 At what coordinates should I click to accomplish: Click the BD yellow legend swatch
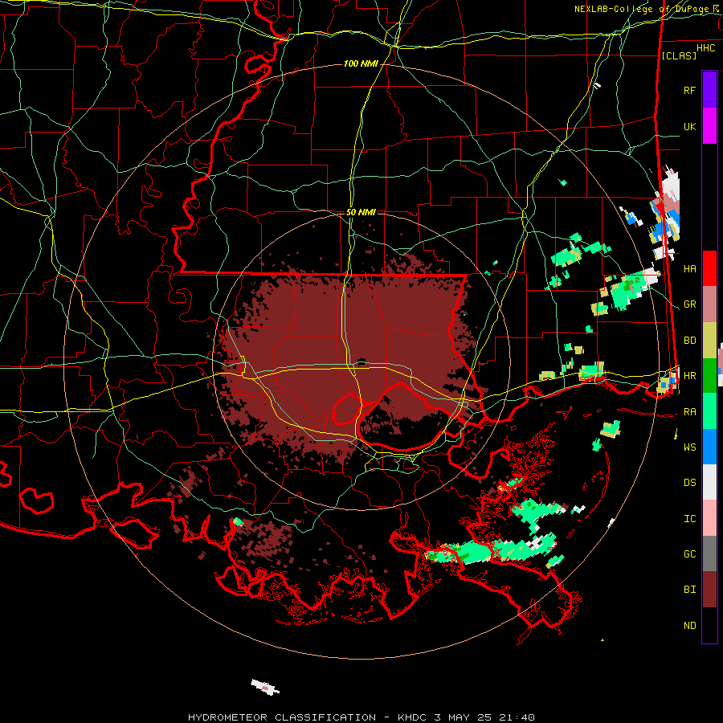click(709, 341)
